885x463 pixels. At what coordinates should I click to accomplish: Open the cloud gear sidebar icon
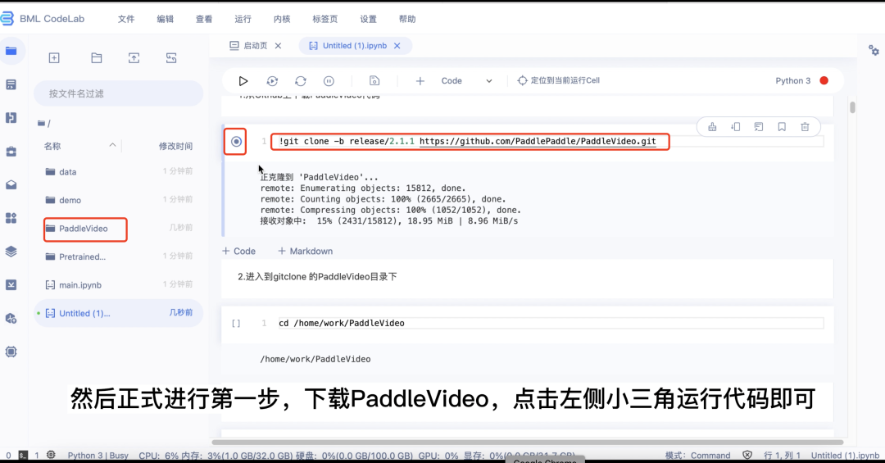click(11, 319)
